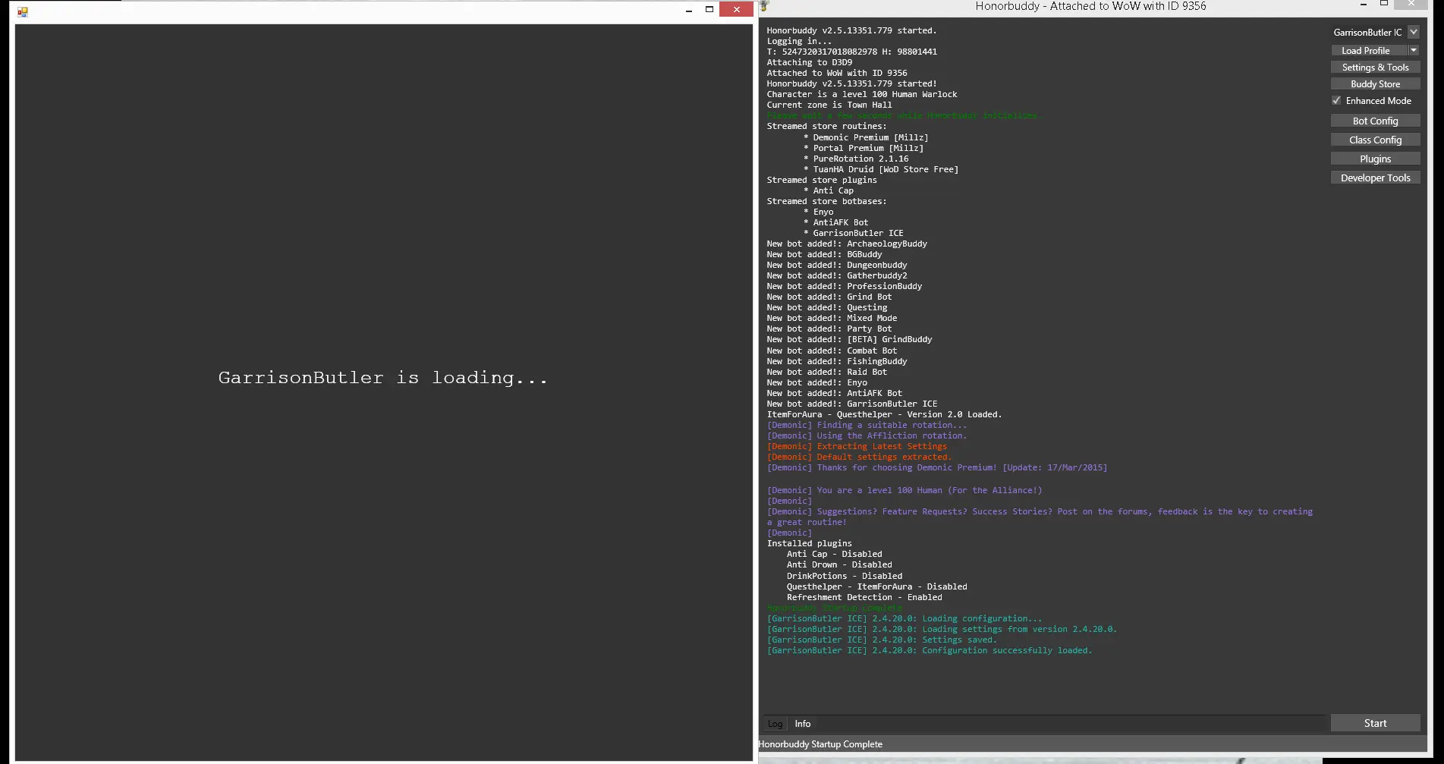Screen dimensions: 1444x764
Task: Close the Honorbuddy window
Action: [x=1411, y=5]
